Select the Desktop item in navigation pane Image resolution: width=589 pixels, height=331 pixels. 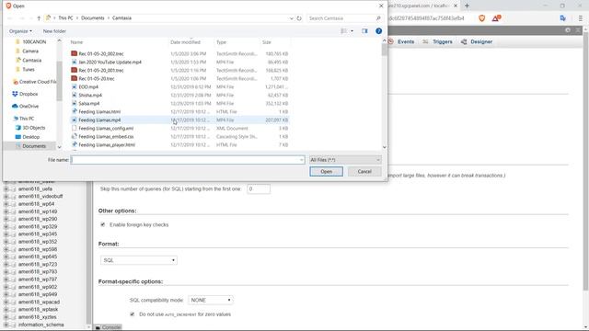pos(30,137)
